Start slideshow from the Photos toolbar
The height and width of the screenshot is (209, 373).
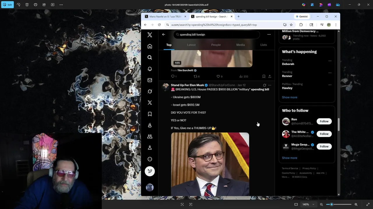(x=52, y=5)
